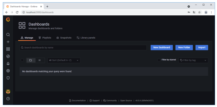The width and height of the screenshot is (217, 107).
Task: Open the sidebar Search magnifier icon
Action: 8,34
